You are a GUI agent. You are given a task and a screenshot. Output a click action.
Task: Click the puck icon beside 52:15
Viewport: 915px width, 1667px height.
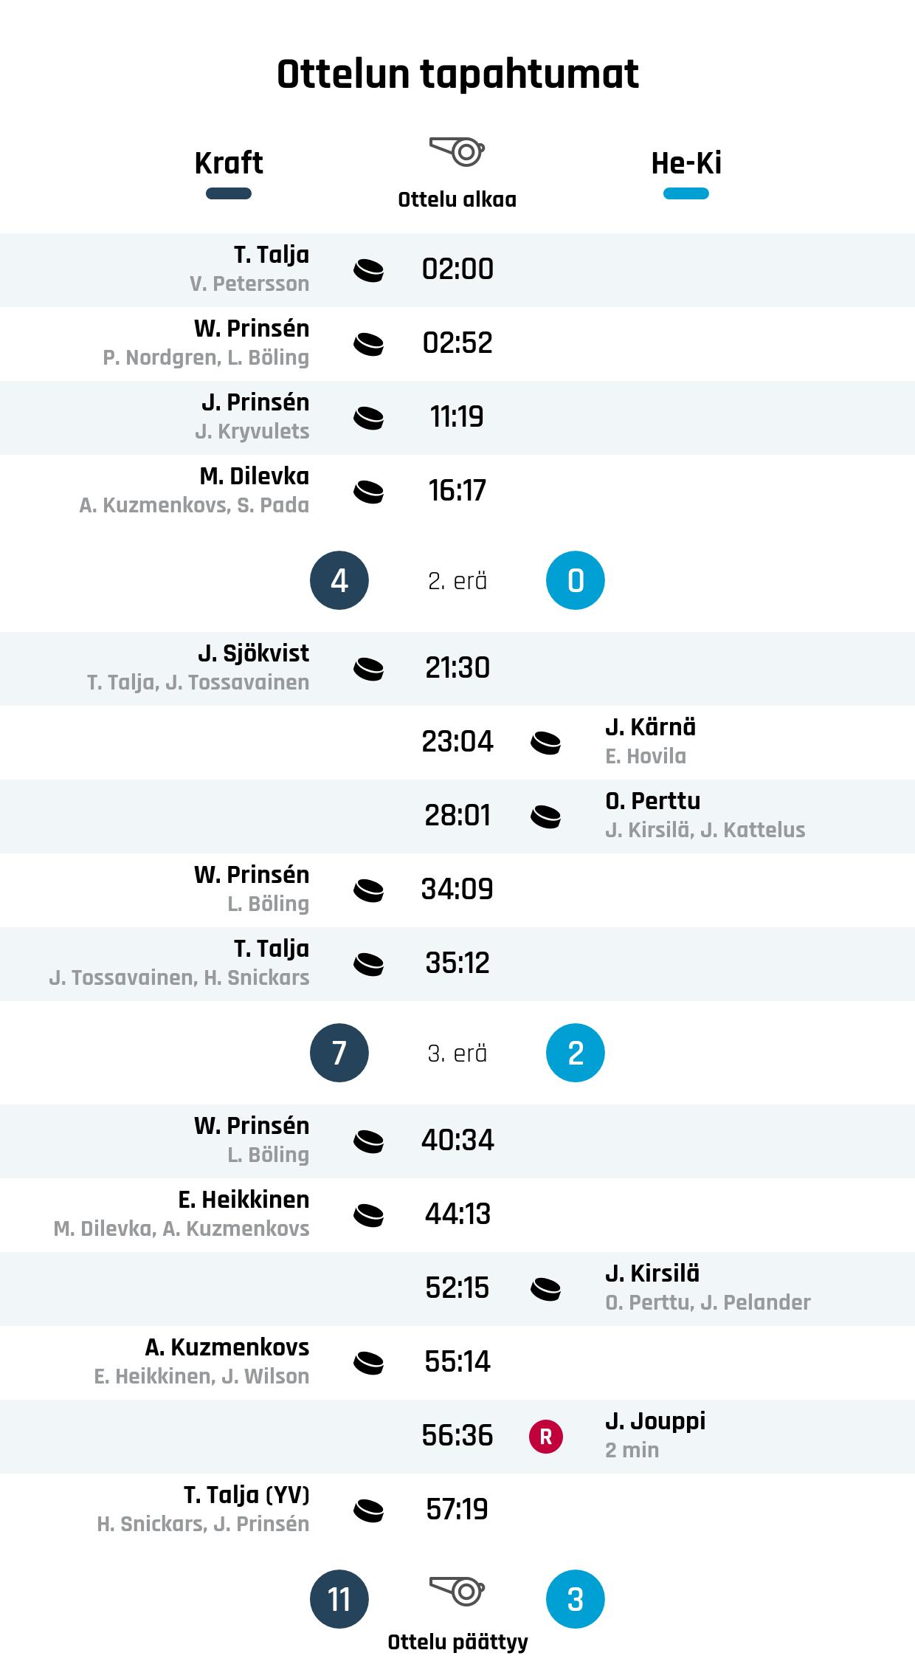(x=546, y=1289)
